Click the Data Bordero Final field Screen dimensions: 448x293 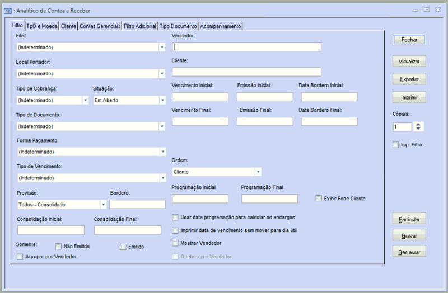click(329, 121)
